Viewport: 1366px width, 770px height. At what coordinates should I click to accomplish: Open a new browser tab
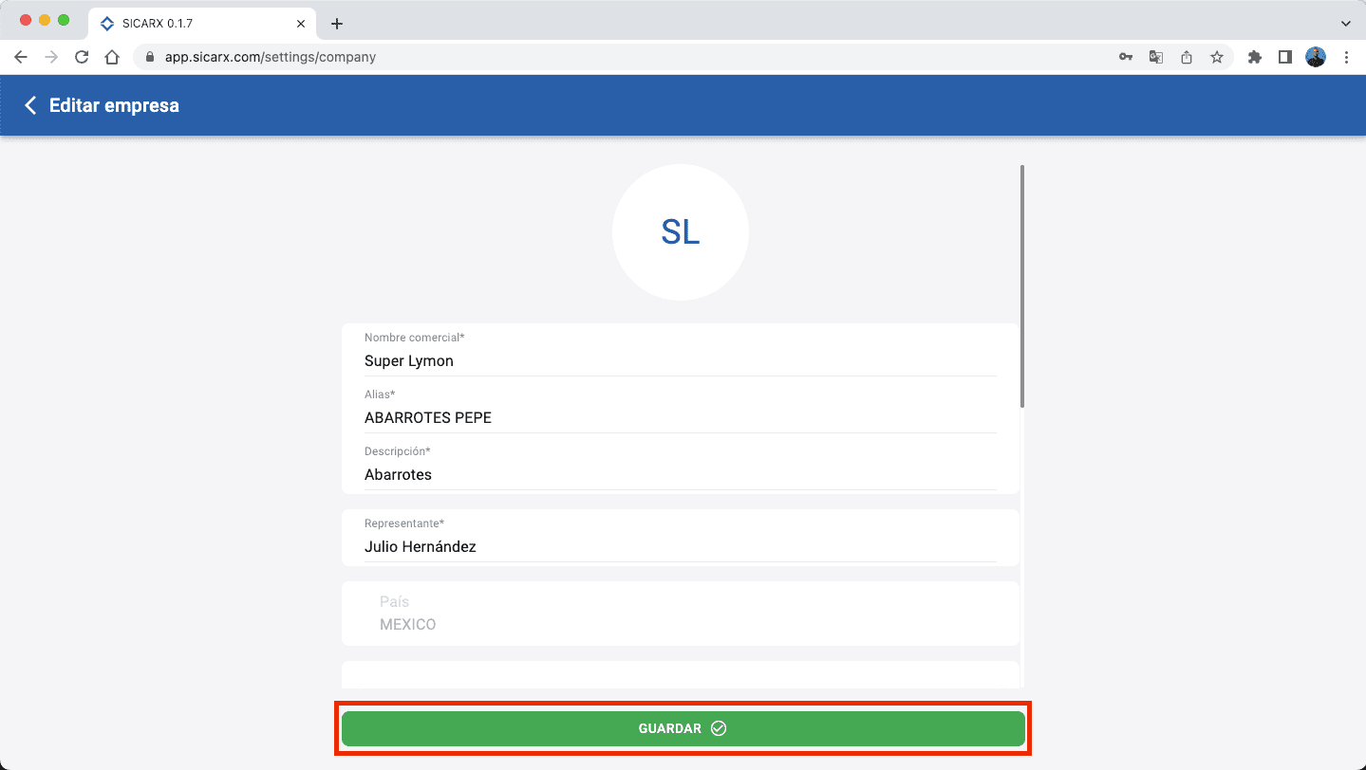tap(336, 24)
